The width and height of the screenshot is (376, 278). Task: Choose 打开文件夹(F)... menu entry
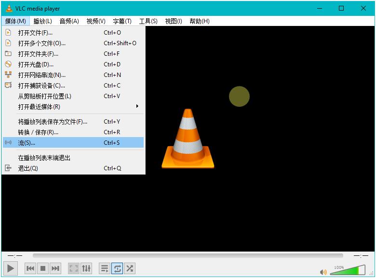click(x=73, y=54)
